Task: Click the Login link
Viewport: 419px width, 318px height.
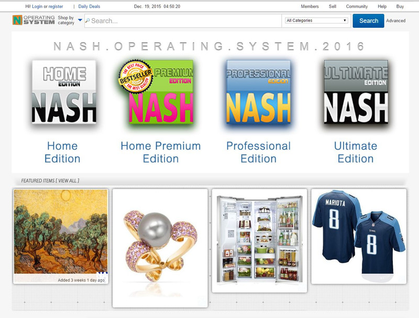Action: coord(37,6)
